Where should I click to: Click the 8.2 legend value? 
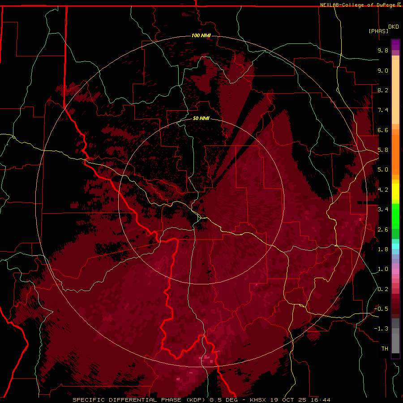383,90
